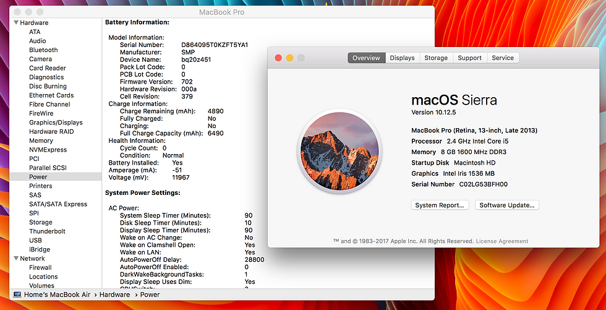This screenshot has height=310, width=606.
Task: Click Hardware in the path bar
Action: pos(115,295)
